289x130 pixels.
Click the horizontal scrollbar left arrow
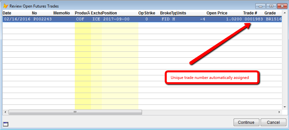point(5,112)
